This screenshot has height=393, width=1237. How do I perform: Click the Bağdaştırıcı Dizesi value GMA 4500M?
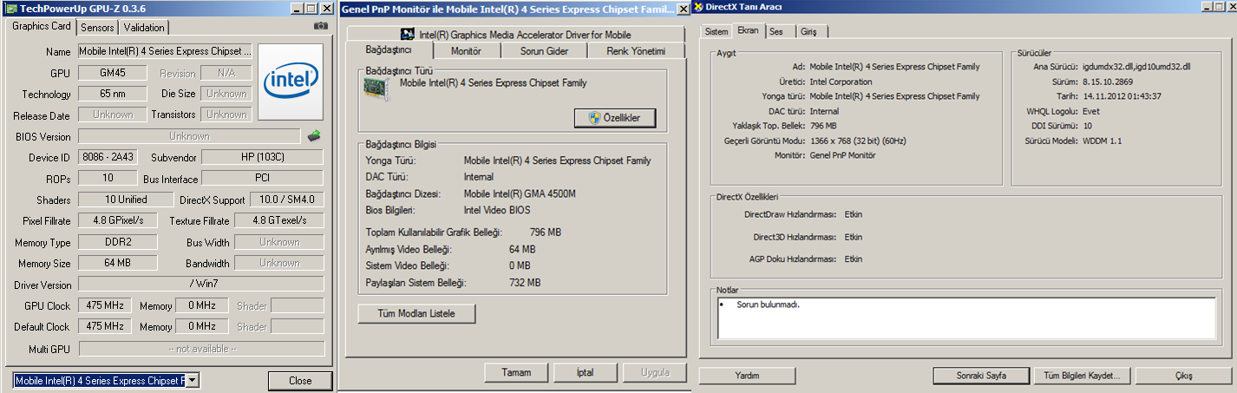click(x=520, y=193)
